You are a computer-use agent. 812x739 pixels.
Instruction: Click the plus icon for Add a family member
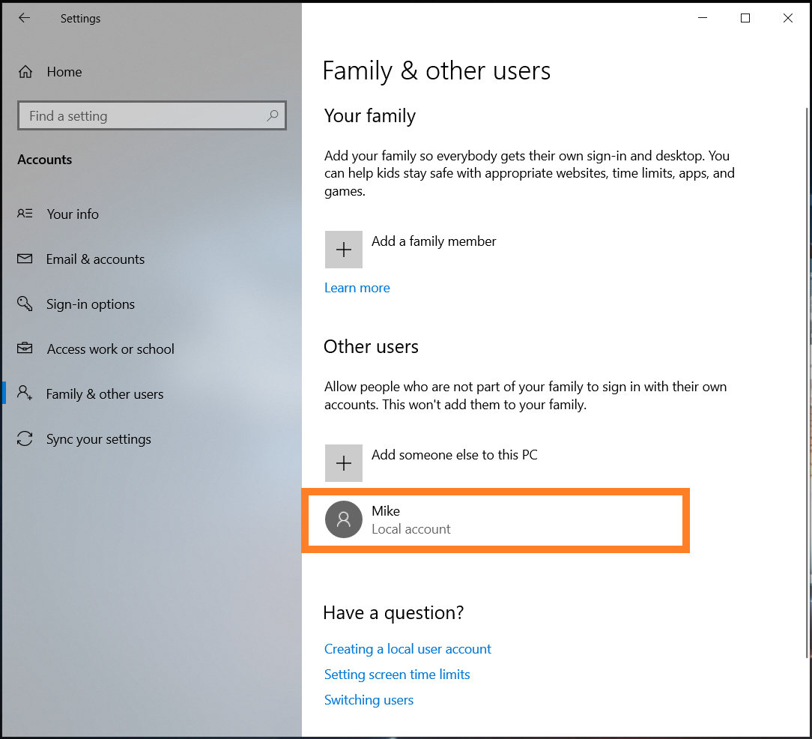343,250
